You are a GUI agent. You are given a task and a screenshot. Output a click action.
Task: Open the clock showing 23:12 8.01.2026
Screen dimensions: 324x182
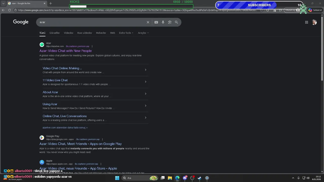pos(316,178)
